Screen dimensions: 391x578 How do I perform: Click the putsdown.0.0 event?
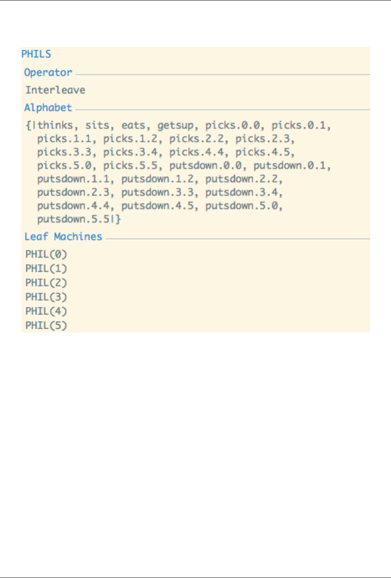pos(205,166)
